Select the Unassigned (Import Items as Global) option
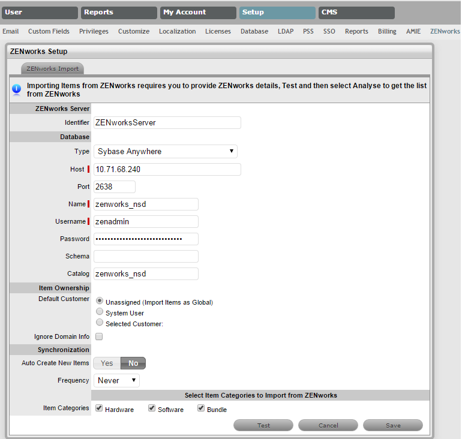 click(100, 300)
